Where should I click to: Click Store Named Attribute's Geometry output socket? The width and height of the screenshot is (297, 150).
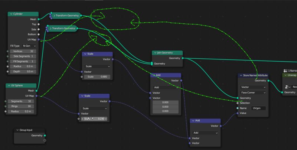click(x=268, y=81)
